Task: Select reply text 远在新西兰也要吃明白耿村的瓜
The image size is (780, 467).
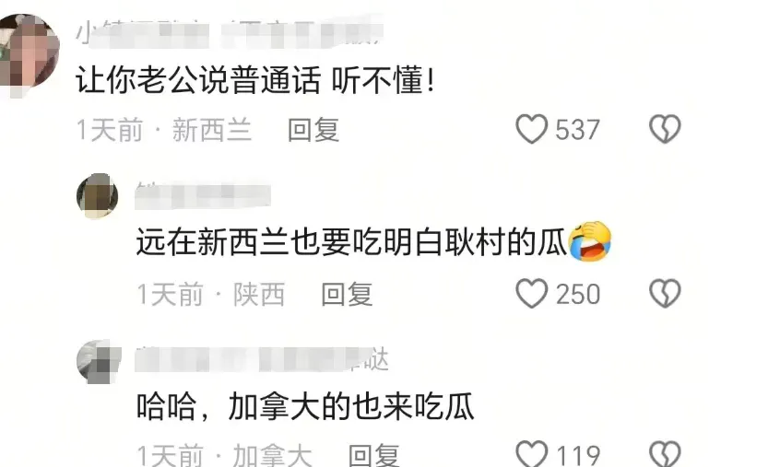Action: 351,242
